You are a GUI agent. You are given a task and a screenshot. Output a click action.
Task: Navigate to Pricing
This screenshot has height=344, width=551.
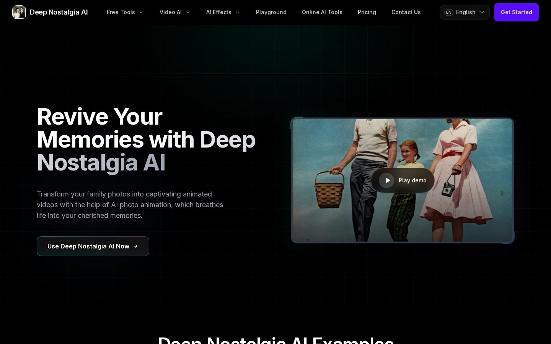click(367, 12)
